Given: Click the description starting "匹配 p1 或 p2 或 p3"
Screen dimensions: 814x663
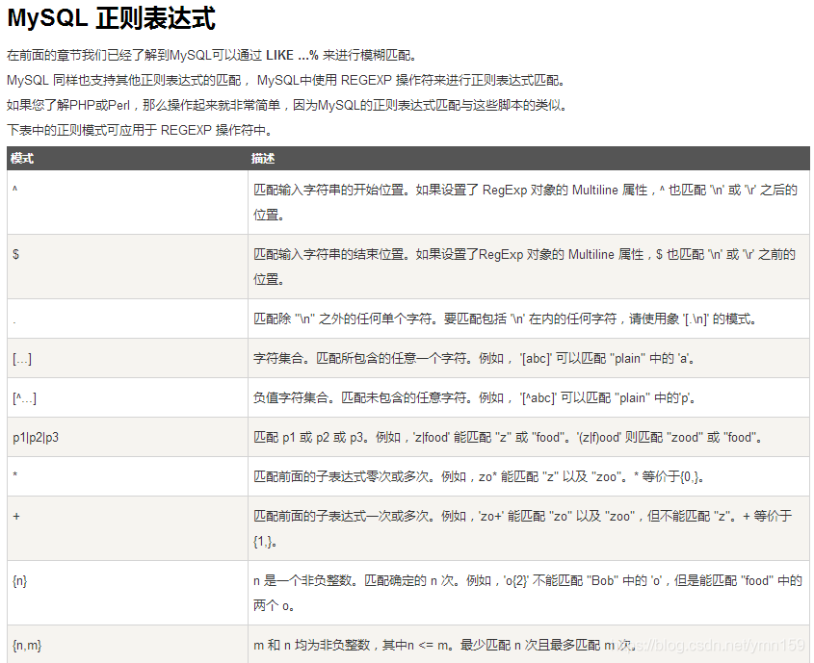Looking at the screenshot, I should 509,437.
